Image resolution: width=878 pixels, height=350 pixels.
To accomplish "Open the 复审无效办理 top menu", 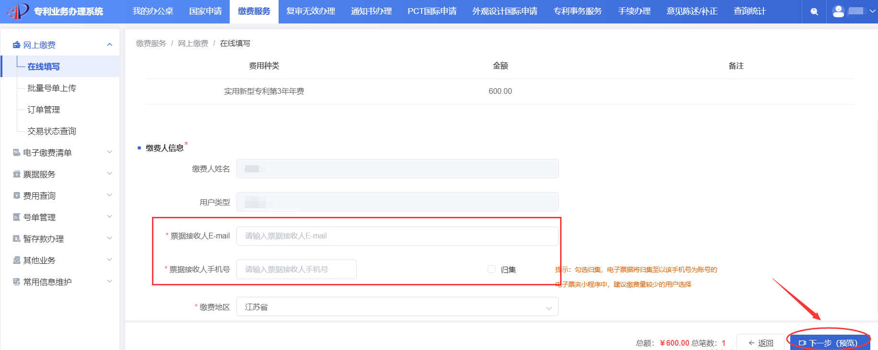I will pos(311,11).
